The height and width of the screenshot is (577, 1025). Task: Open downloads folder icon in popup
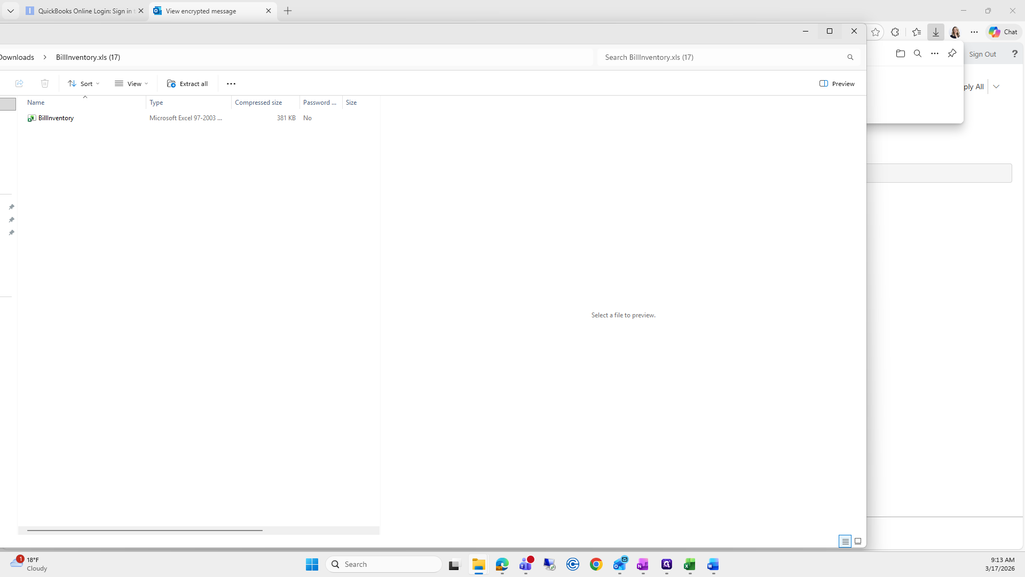point(900,53)
